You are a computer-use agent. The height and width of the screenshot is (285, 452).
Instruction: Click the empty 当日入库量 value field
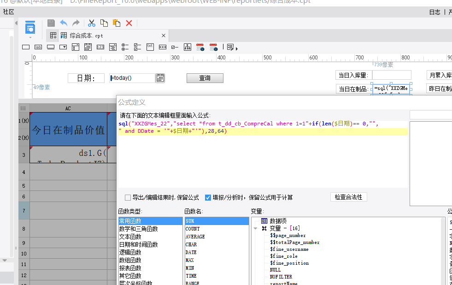pyautogui.click(x=392, y=75)
